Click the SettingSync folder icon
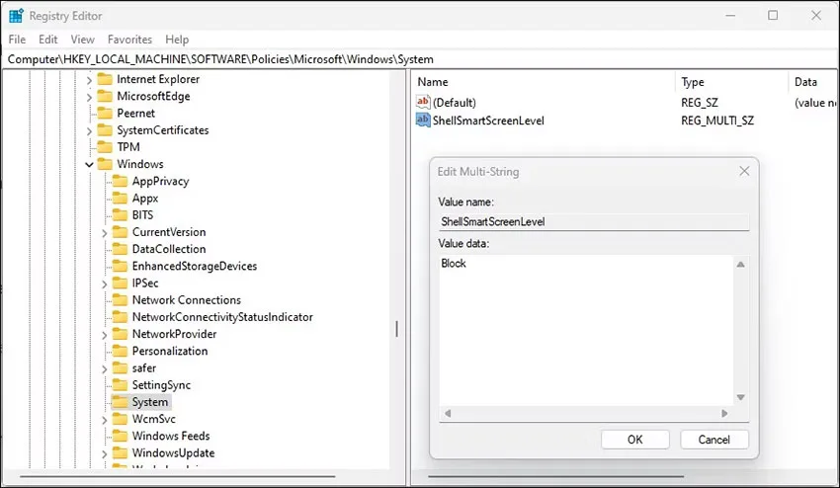 click(120, 385)
